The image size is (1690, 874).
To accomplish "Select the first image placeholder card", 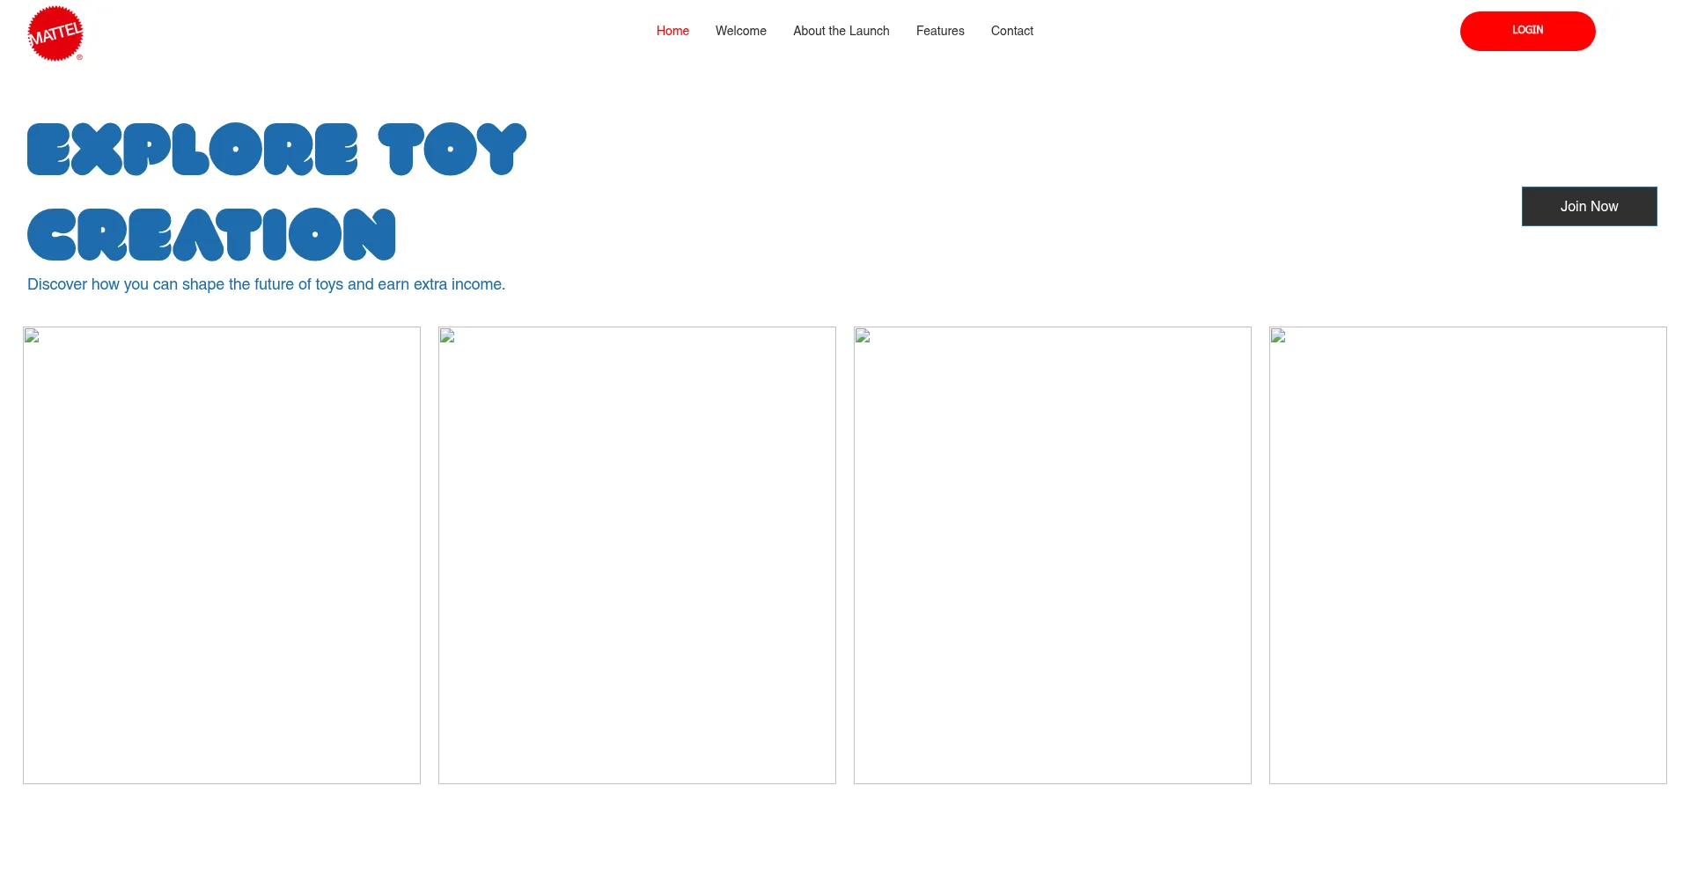I will tap(221, 555).
